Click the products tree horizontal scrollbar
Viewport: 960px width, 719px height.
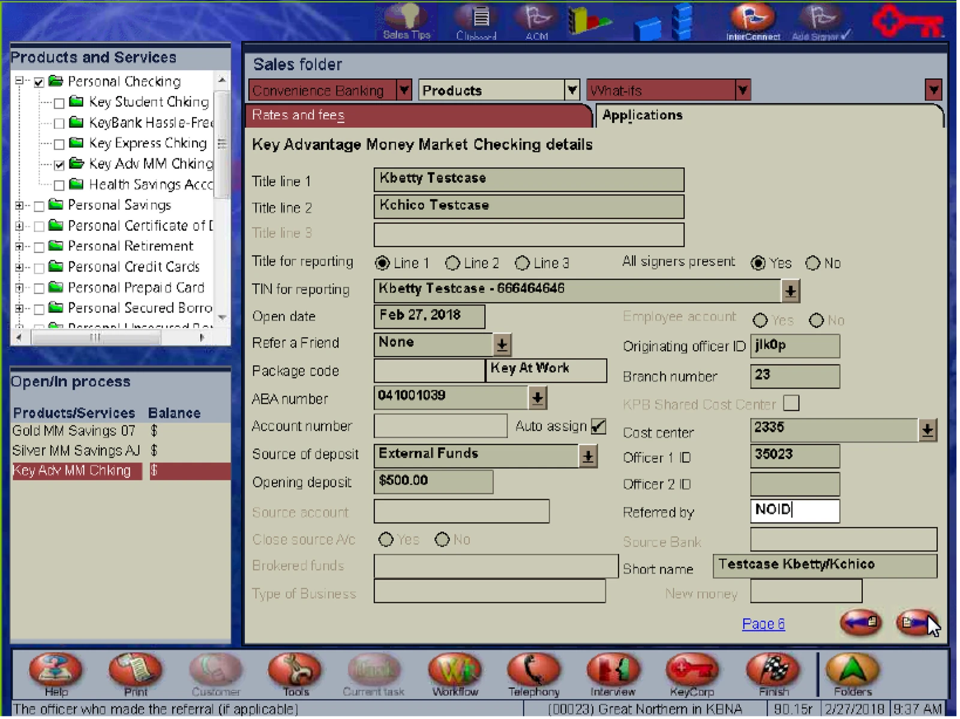pos(109,338)
